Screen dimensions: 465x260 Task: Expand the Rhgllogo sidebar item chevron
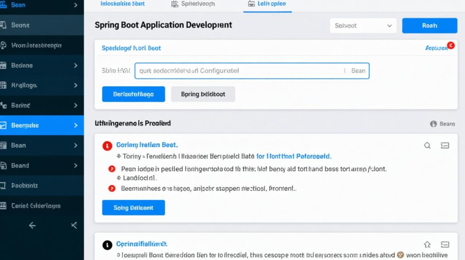pyautogui.click(x=76, y=85)
